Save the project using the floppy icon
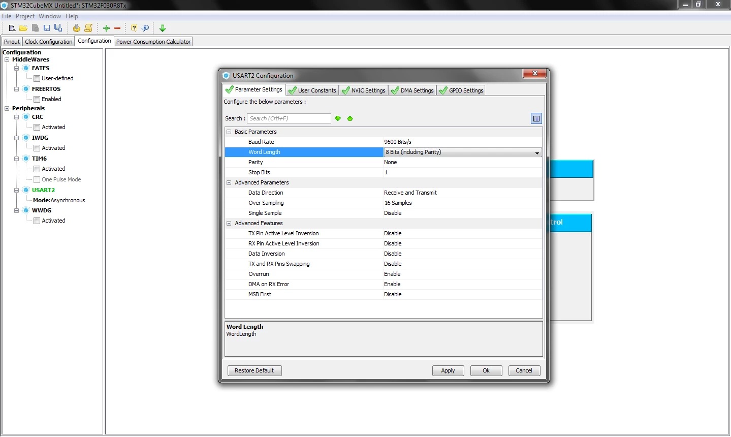The width and height of the screenshot is (731, 437). [47, 28]
